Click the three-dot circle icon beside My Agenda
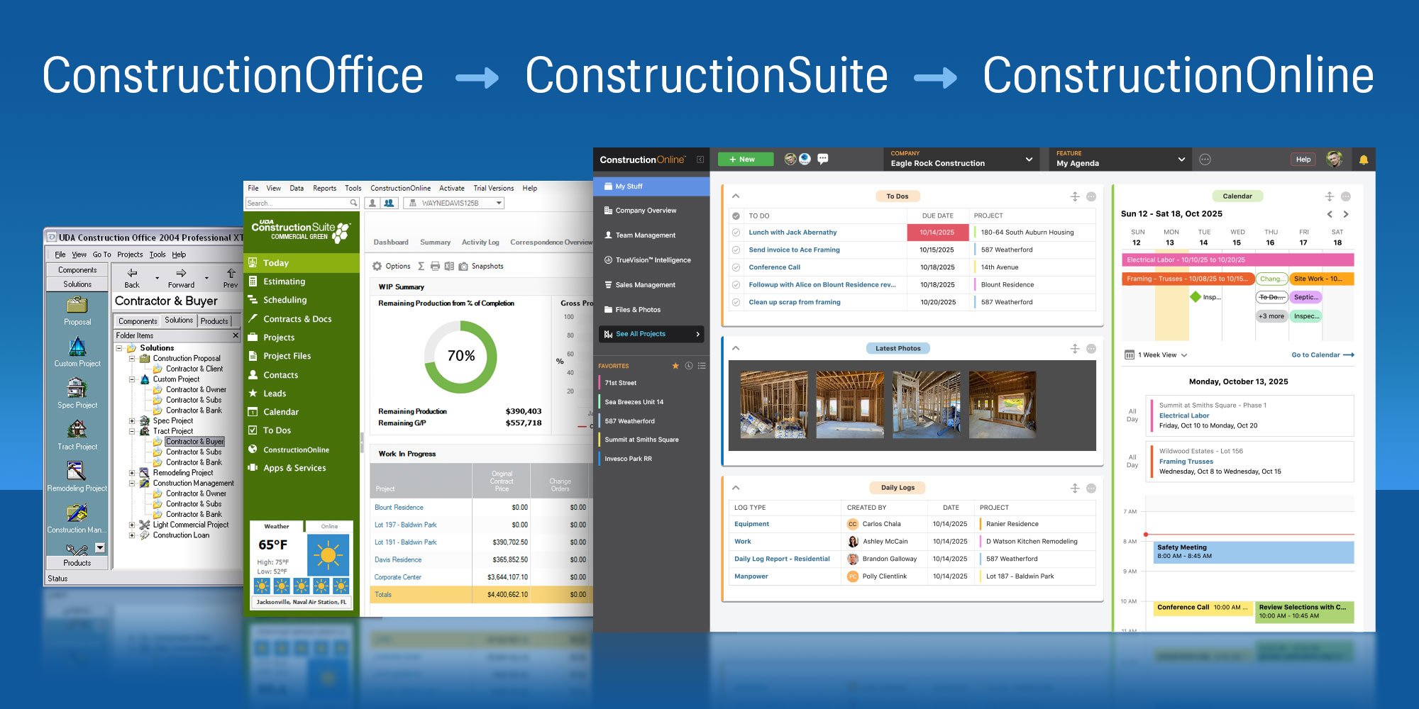 pyautogui.click(x=1205, y=160)
